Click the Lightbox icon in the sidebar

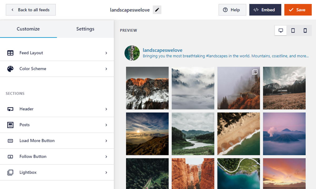coord(10,172)
